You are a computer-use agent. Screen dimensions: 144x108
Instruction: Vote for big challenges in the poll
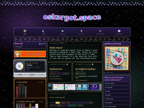117,106
